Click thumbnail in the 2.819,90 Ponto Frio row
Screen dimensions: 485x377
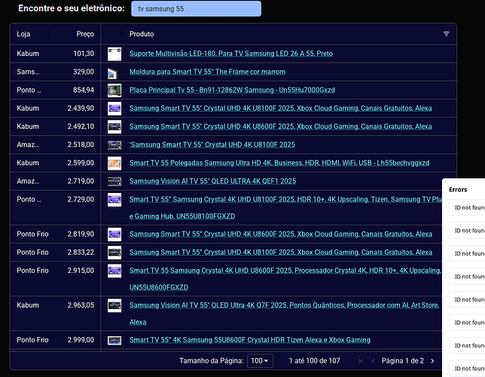click(x=114, y=234)
